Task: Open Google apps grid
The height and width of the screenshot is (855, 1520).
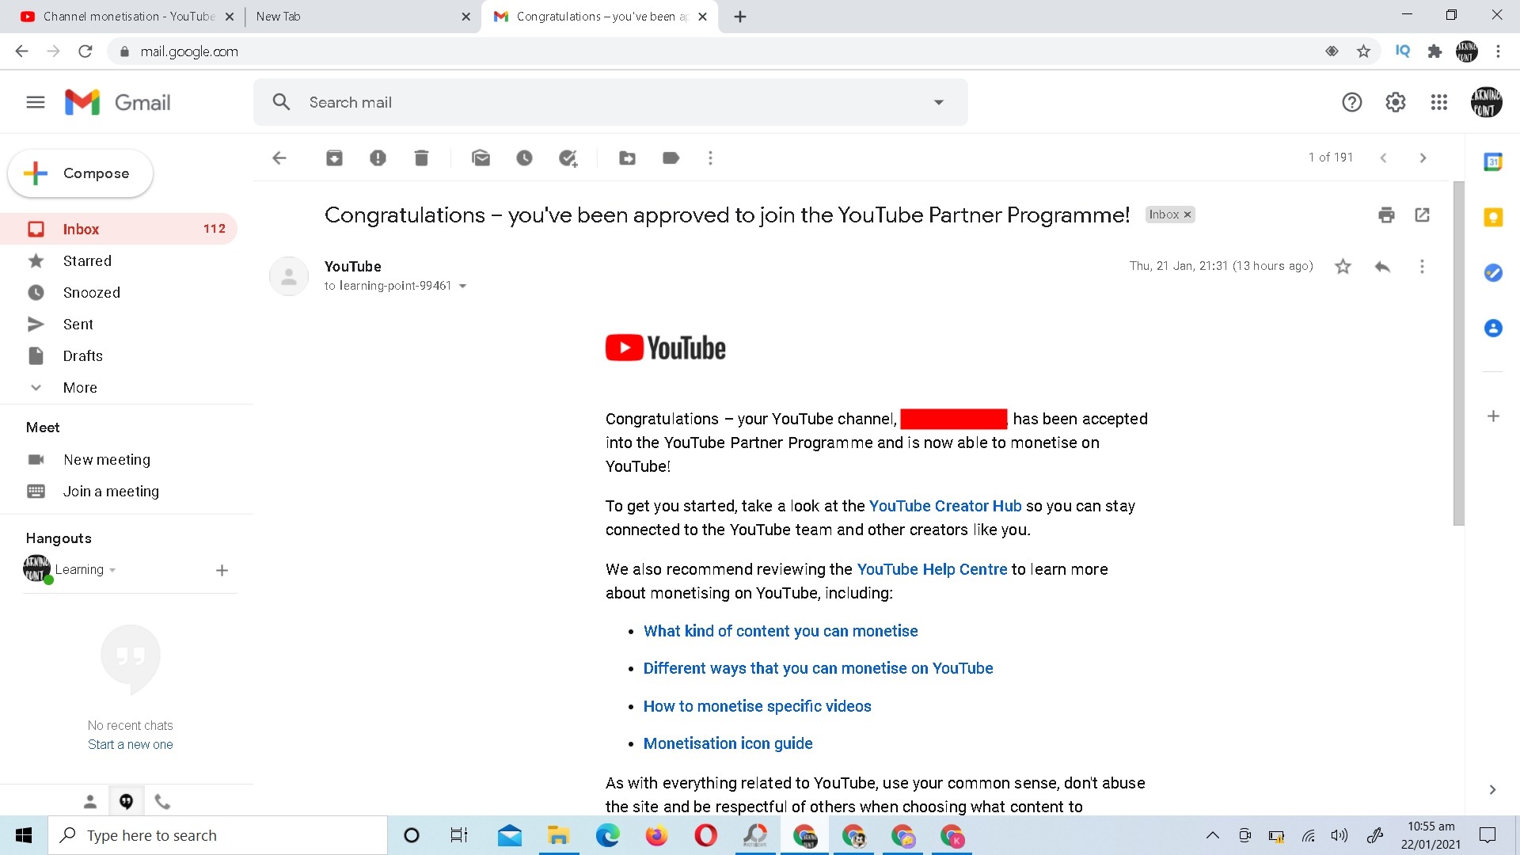Action: [1439, 102]
